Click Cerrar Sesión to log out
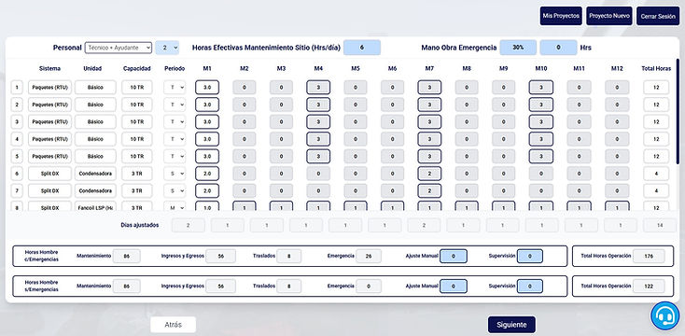 pyautogui.click(x=658, y=16)
